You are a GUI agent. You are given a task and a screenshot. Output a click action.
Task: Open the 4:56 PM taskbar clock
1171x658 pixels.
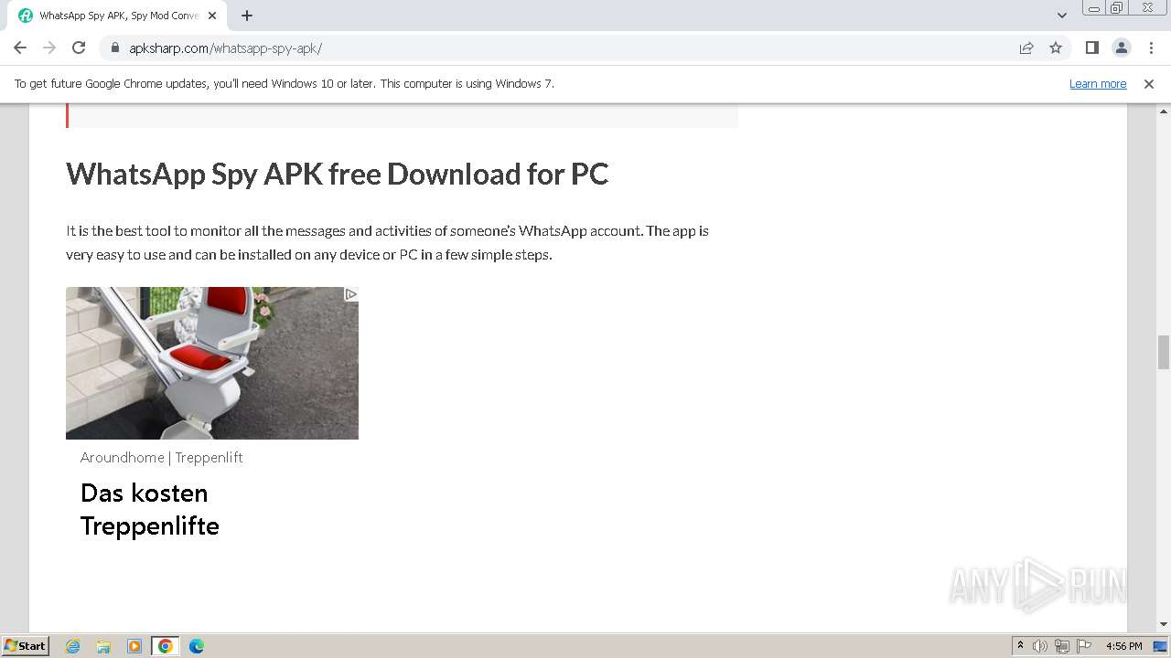(1124, 646)
